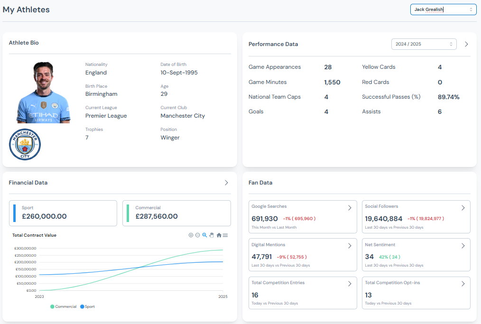Click the Net Sentiment 42% change figure
This screenshot has width=481, height=324.
pyautogui.click(x=389, y=257)
